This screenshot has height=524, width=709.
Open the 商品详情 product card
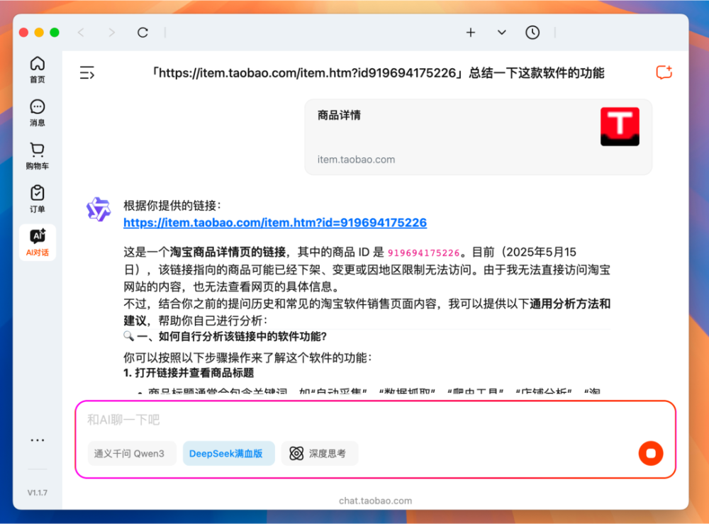(478, 137)
